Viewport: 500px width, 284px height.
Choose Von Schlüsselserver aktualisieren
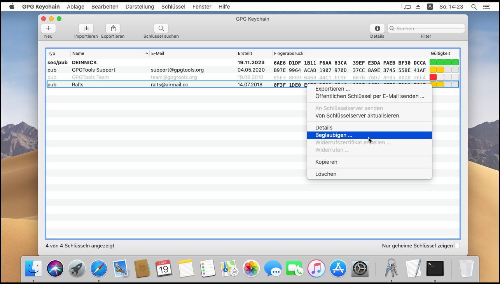click(x=357, y=116)
